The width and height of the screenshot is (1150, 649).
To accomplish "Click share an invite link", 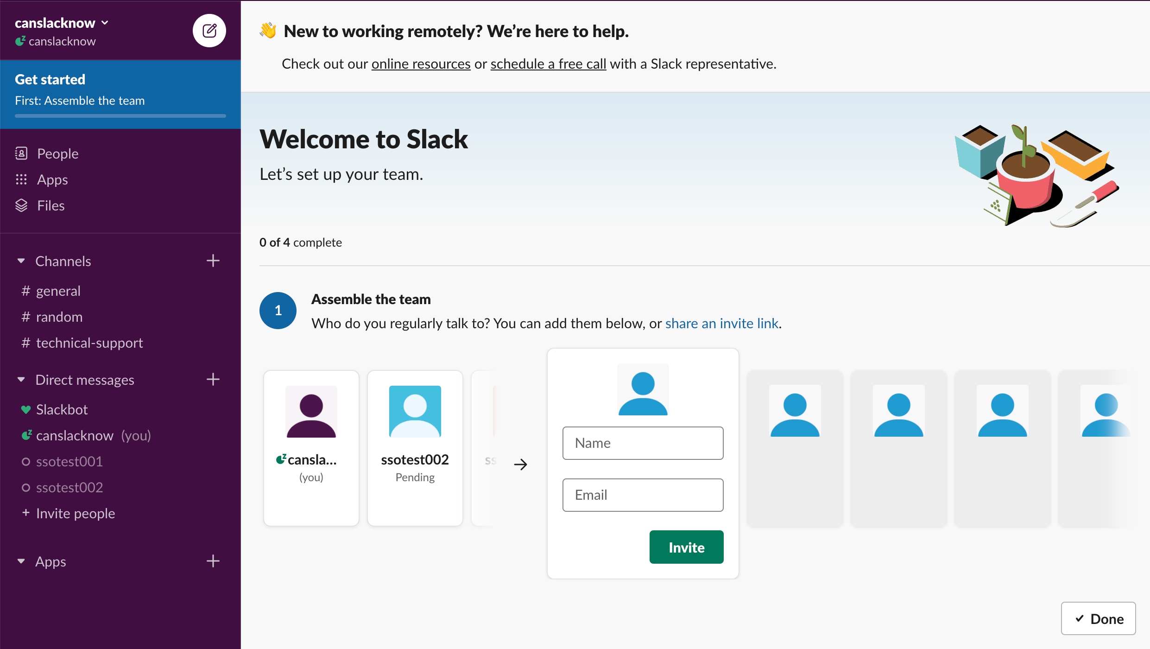I will [x=722, y=323].
